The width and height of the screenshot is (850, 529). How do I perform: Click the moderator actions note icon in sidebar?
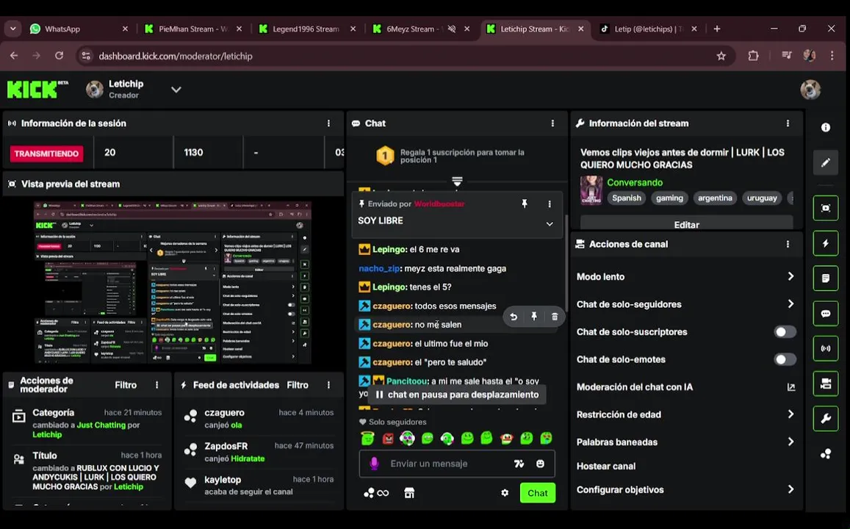click(825, 278)
